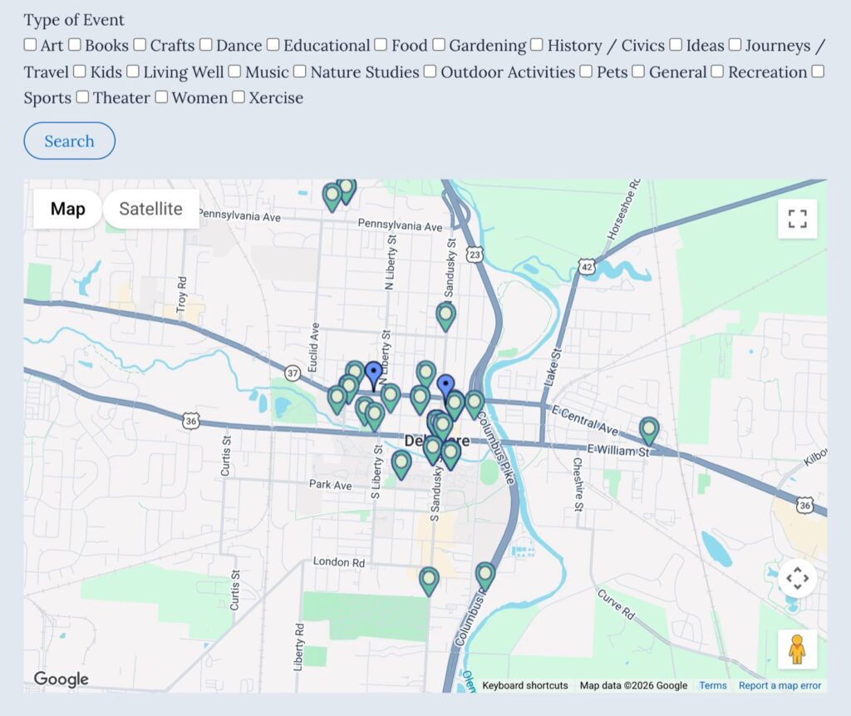Click 'Euclid Ave' street label
Viewport: 851px width, 716px height.
(313, 348)
